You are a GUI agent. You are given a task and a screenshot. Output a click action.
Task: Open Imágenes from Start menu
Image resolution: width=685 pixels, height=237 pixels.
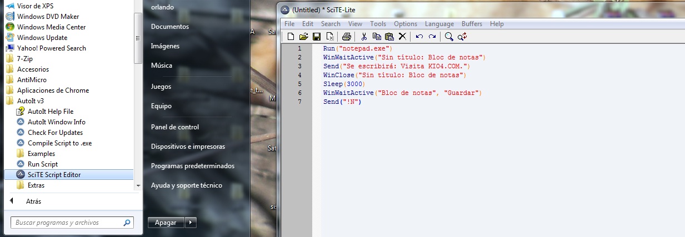(165, 47)
